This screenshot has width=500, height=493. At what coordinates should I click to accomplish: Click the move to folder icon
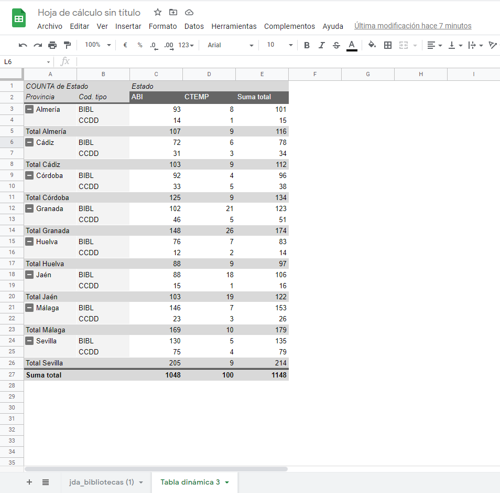[173, 12]
